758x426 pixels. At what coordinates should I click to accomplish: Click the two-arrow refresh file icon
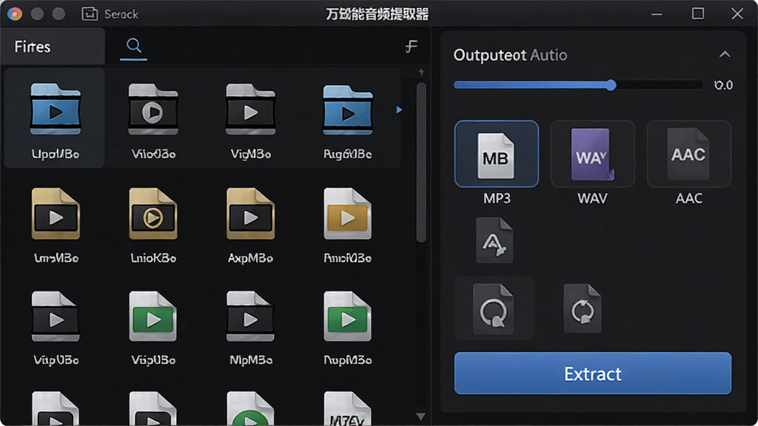coord(583,308)
